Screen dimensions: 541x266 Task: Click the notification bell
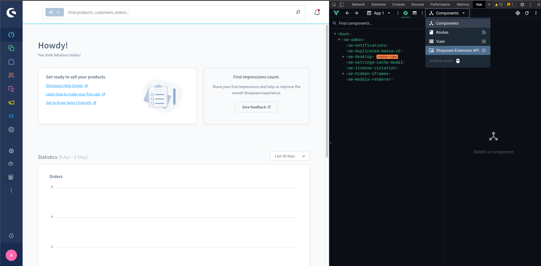[x=317, y=12]
